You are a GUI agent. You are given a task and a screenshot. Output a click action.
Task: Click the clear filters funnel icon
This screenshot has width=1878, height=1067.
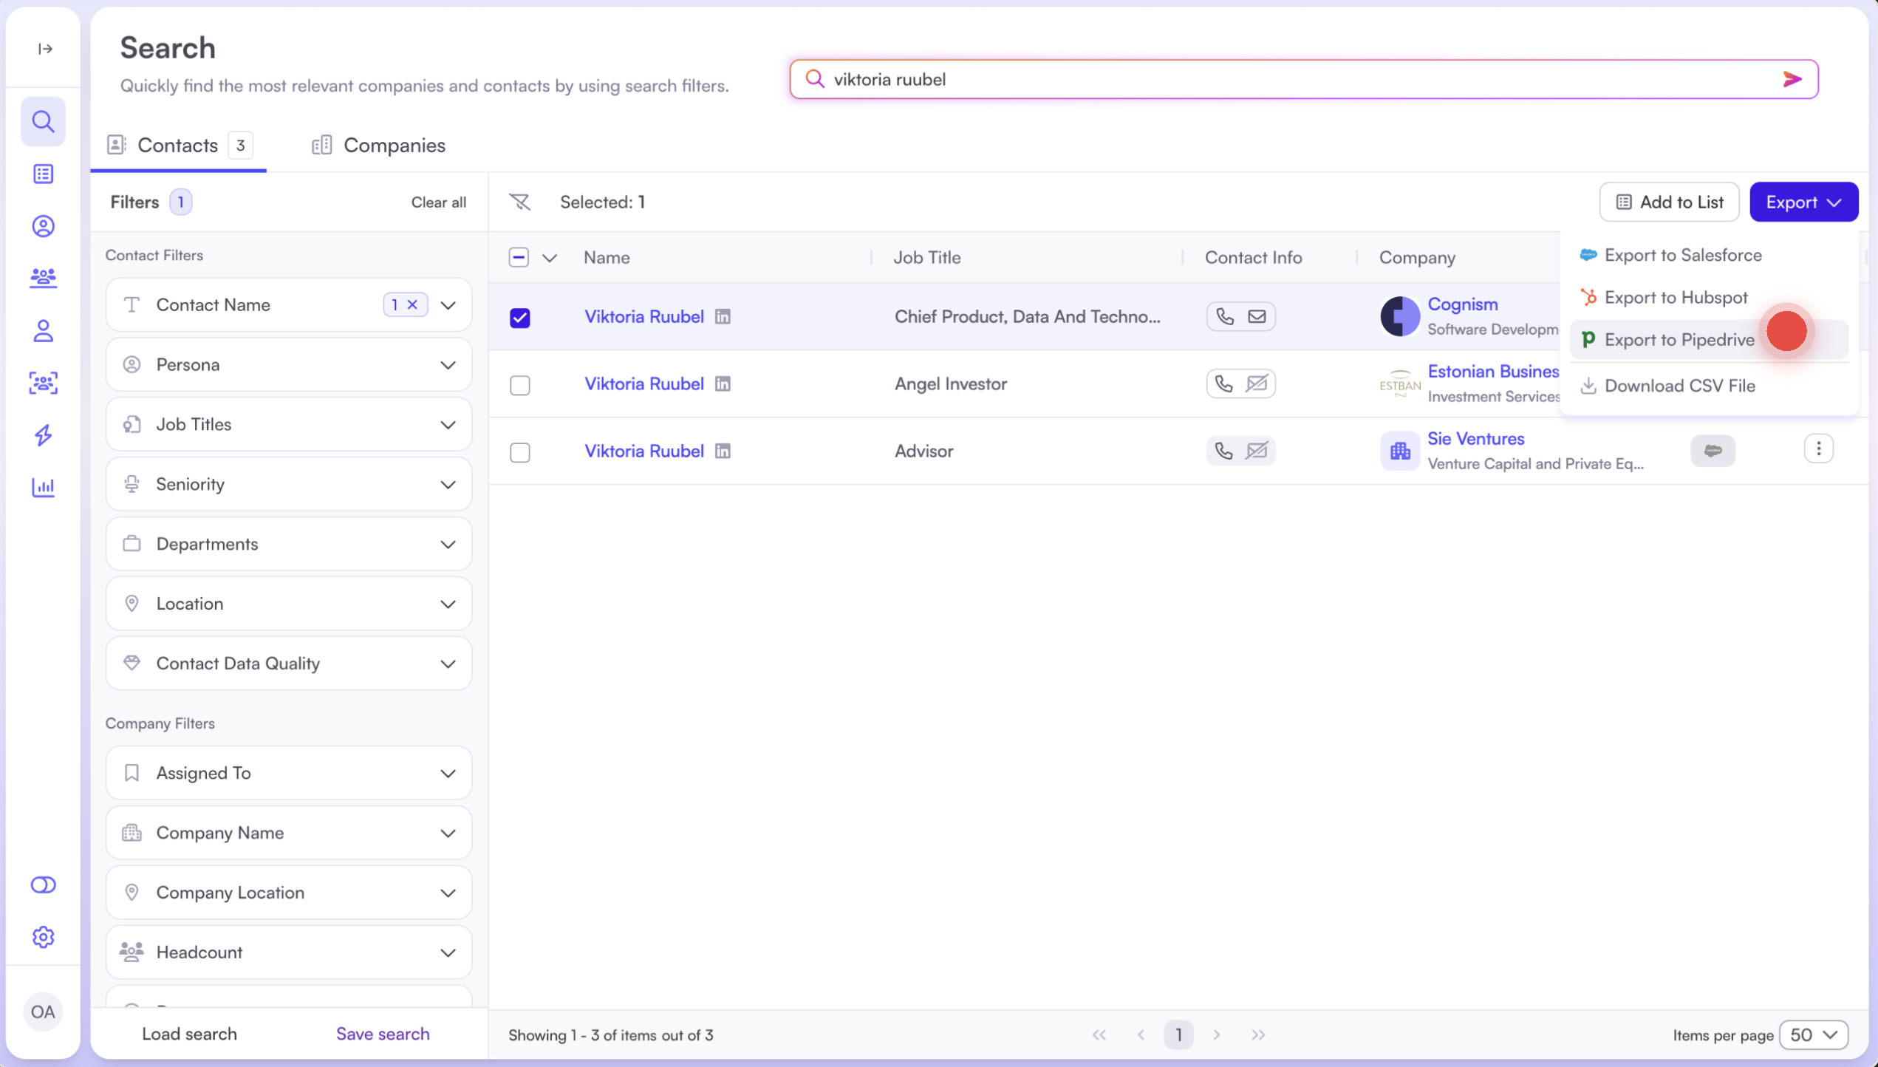point(520,202)
